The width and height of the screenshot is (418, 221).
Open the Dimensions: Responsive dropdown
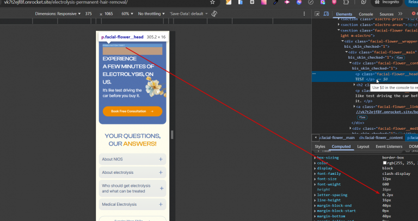(x=58, y=14)
